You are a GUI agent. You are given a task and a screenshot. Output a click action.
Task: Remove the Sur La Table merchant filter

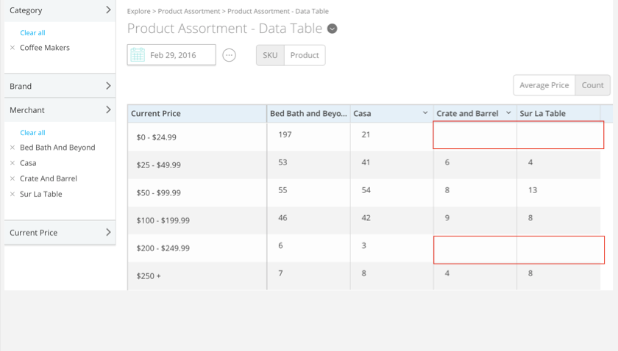coord(13,194)
